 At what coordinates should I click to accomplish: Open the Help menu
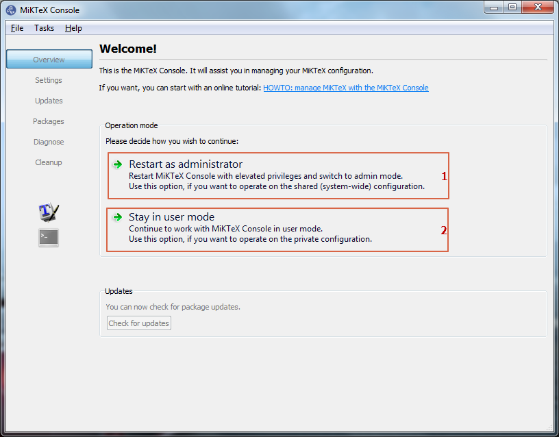click(x=73, y=28)
